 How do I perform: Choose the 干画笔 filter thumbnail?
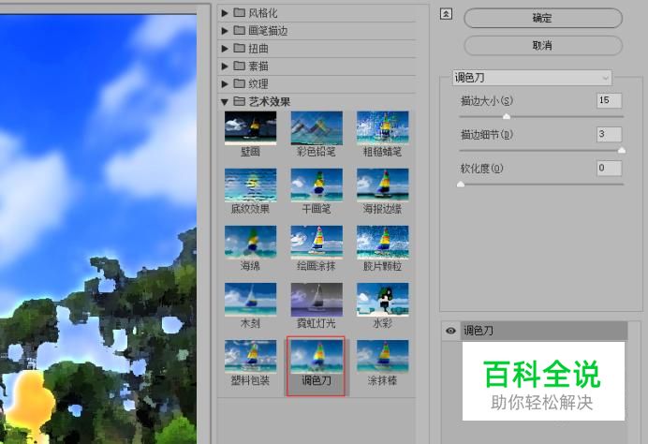317,185
